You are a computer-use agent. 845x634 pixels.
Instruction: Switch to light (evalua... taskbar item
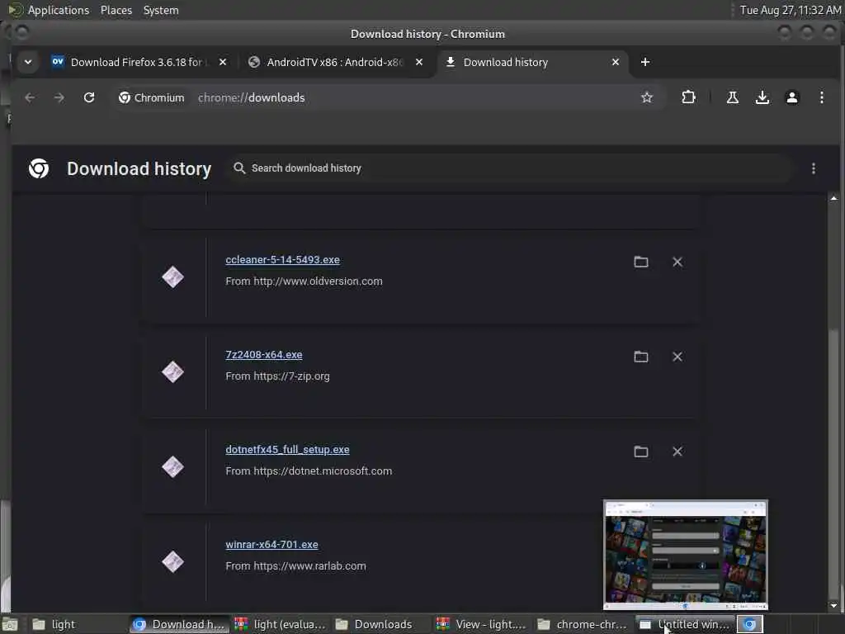point(281,624)
